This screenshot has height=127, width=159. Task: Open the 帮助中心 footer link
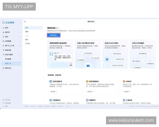point(61,106)
